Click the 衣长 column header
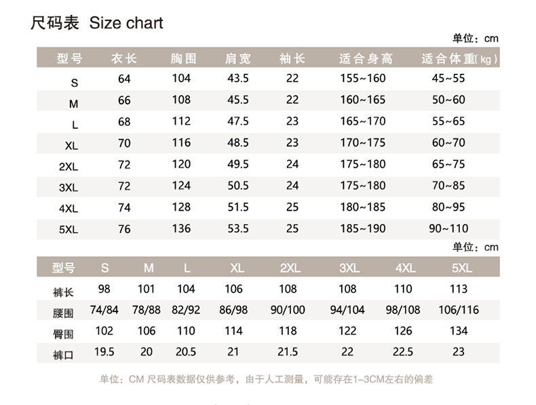 124,59
